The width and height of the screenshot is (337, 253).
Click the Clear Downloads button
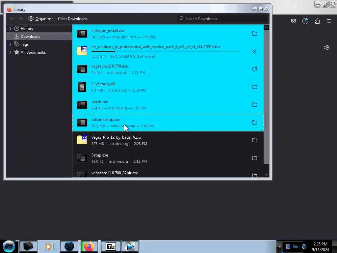click(x=72, y=19)
